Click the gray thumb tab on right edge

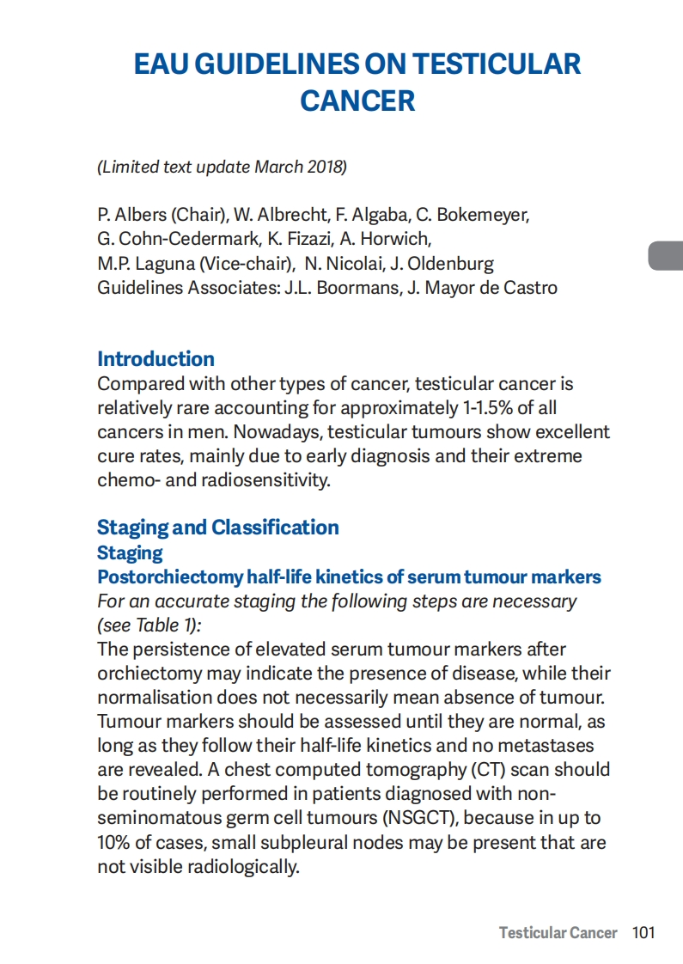(666, 256)
